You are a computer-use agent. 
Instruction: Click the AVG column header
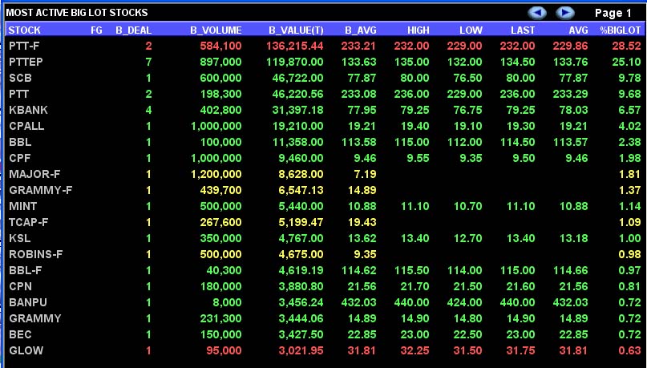[578, 30]
